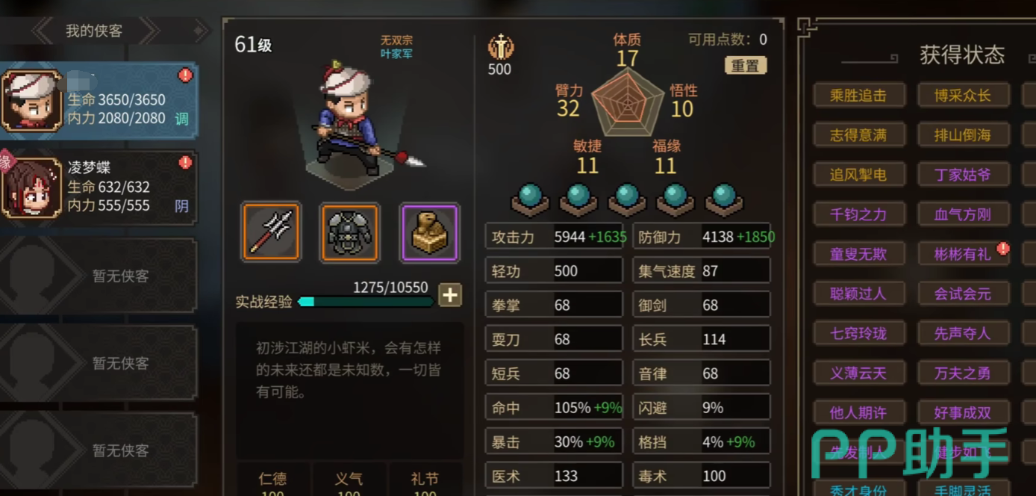Select the 千钧之力 status entry
The image size is (1036, 496).
[x=858, y=214]
